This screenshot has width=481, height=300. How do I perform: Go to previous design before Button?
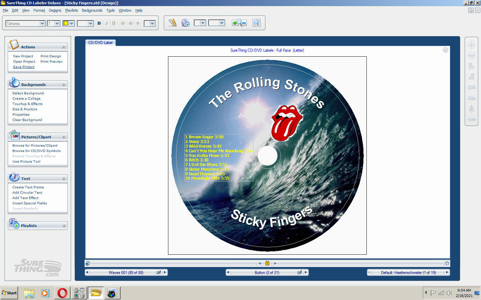[x=228, y=272]
